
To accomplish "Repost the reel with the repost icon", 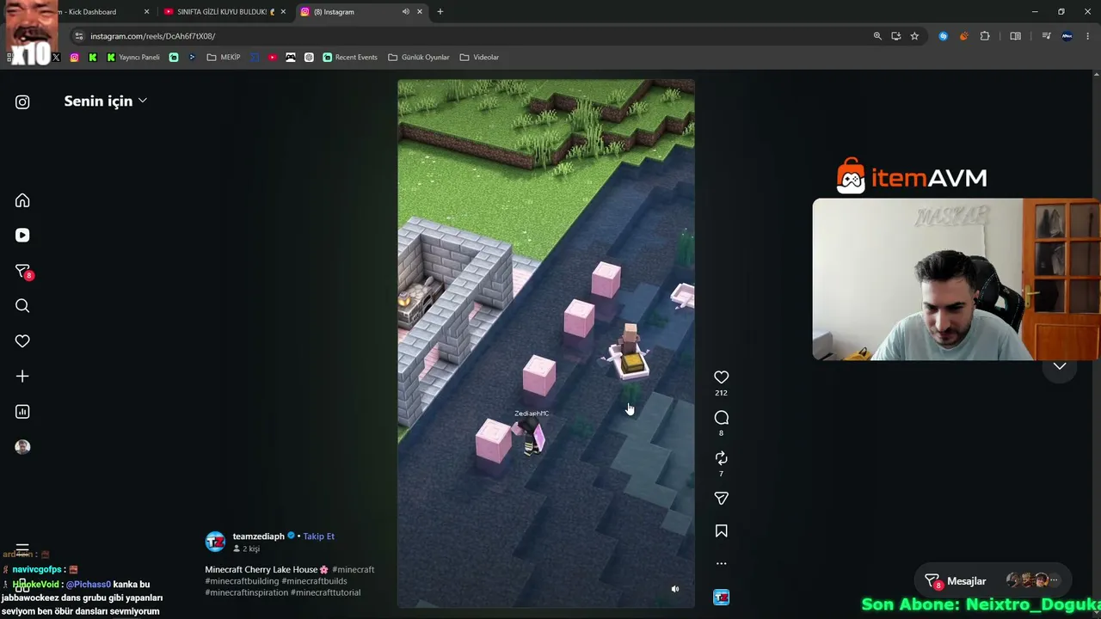I will point(722,458).
